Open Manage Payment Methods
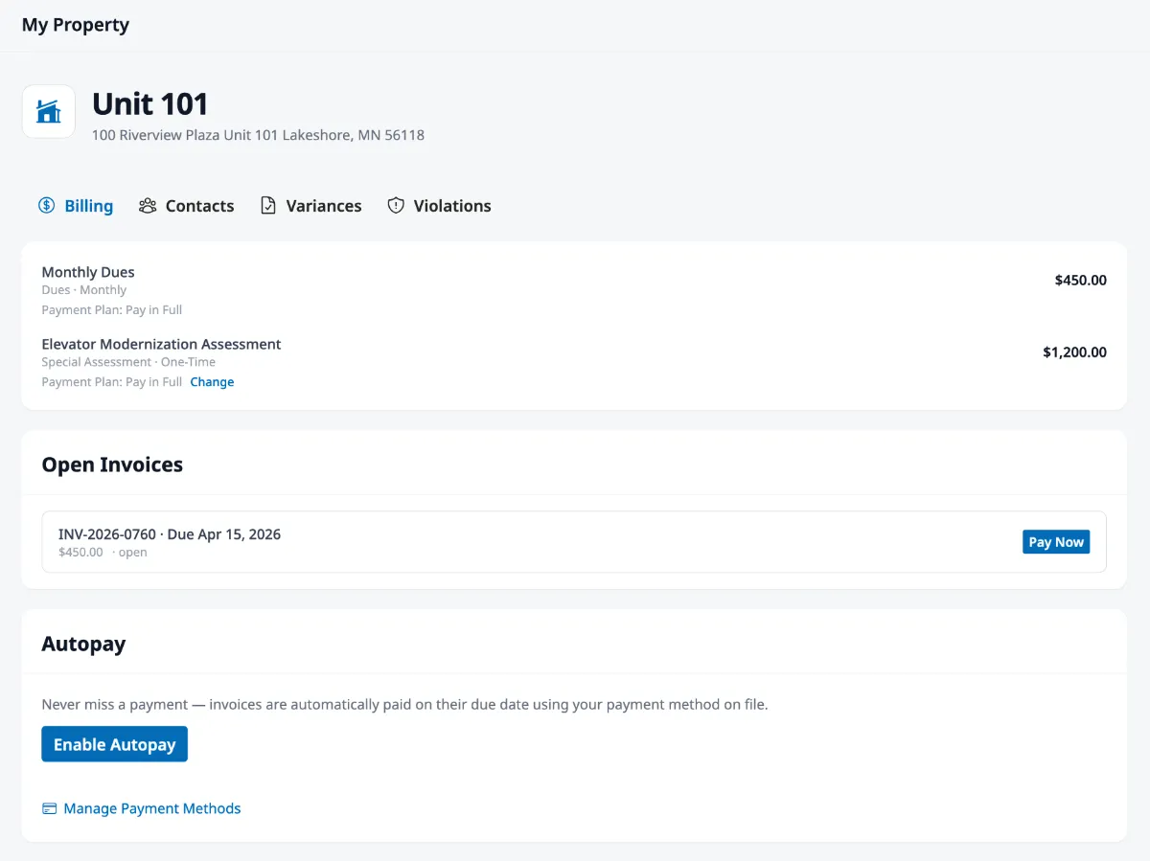Viewport: 1150px width, 861px height. [x=150, y=808]
